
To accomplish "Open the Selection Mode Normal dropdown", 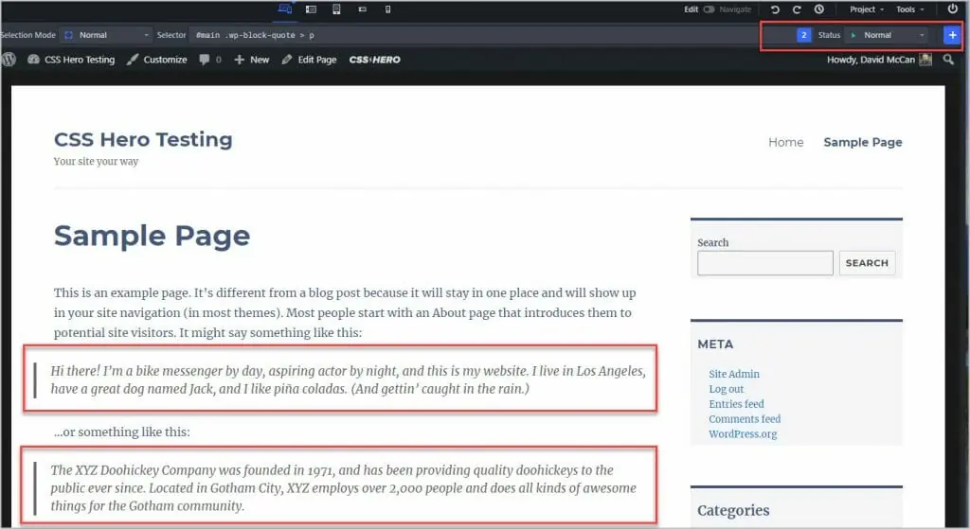I will [x=106, y=35].
